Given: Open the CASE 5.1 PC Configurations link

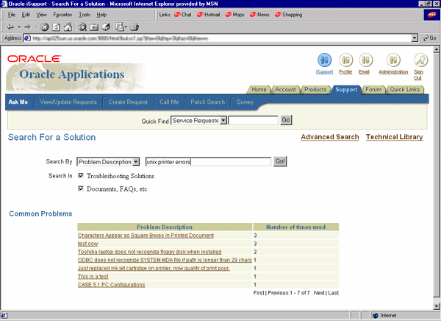Looking at the screenshot, I should 112,285.
